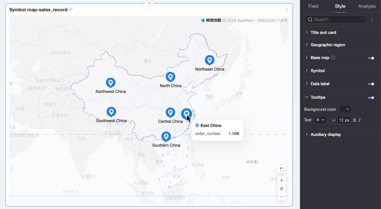Zoom out the map with minus button

click(282, 196)
